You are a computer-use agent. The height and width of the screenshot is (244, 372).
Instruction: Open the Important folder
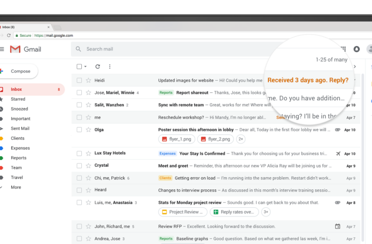[20, 119]
